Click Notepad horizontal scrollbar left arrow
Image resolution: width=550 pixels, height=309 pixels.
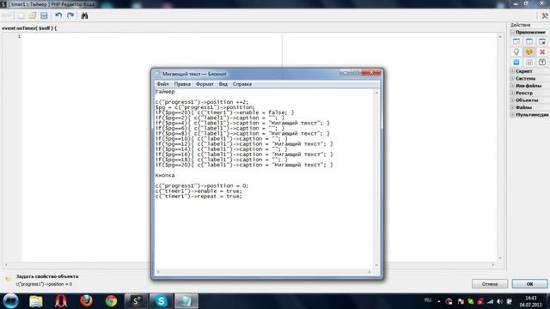[x=158, y=272]
